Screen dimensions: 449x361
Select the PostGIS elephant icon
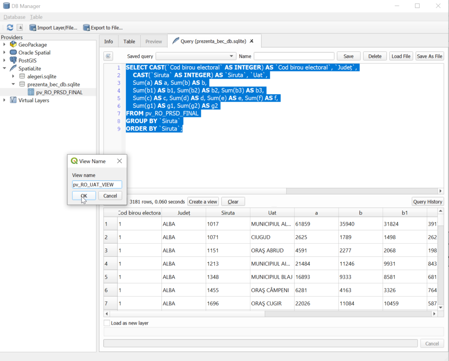(x=13, y=60)
